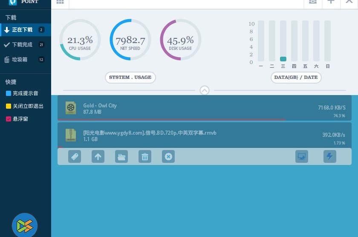Click the circular cancel X icon
The width and height of the screenshot is (358, 237).
[168, 156]
